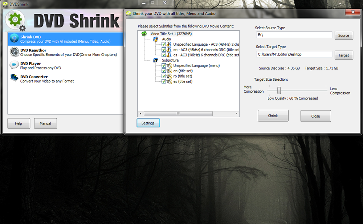Screen dimensions: 363x224
Task: Select DVD Reauthor option in main window
Action: [x=66, y=52]
